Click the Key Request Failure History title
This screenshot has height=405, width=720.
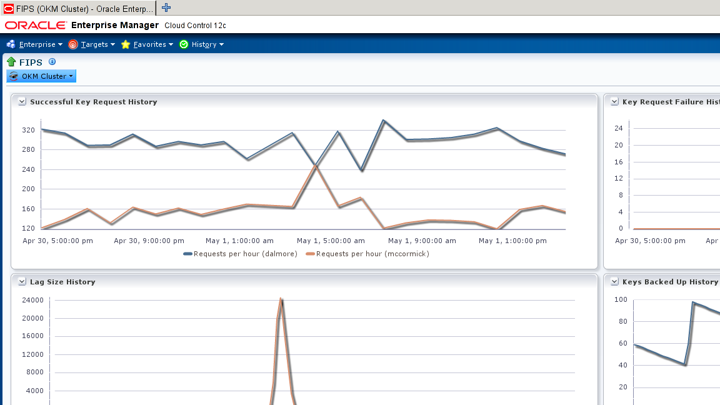tap(671, 102)
